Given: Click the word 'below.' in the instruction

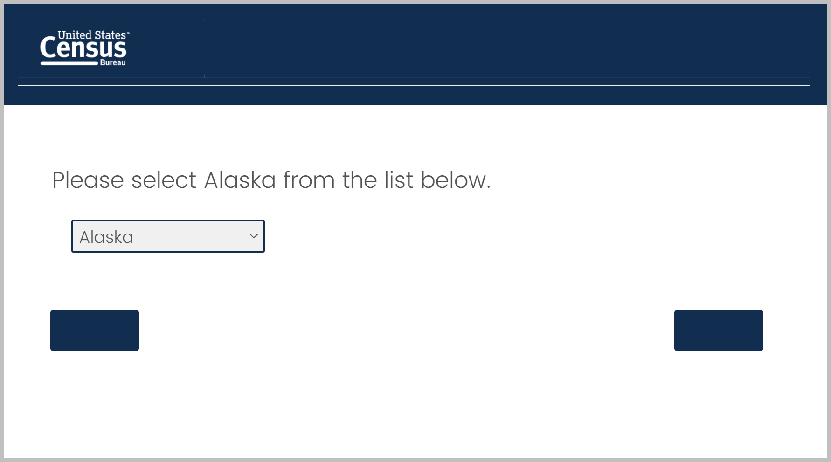Looking at the screenshot, I should coord(455,180).
